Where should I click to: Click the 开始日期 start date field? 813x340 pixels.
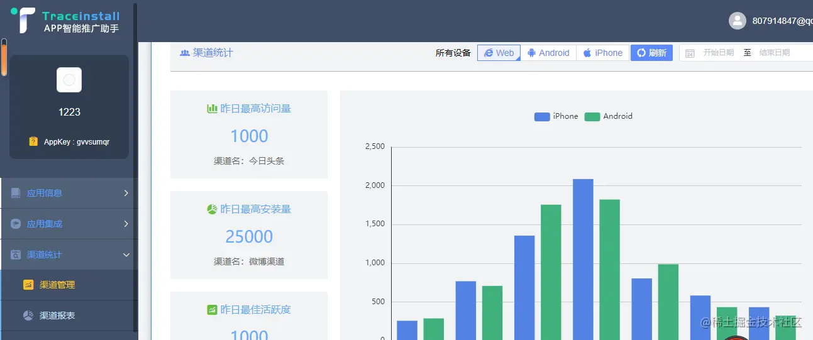point(719,53)
